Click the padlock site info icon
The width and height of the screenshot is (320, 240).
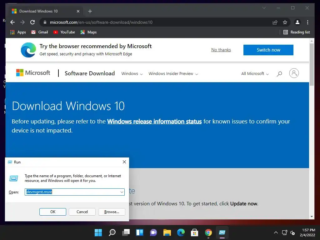(45, 22)
